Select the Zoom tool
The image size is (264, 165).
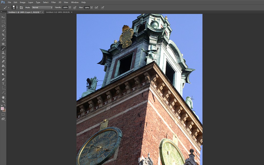click(3, 102)
